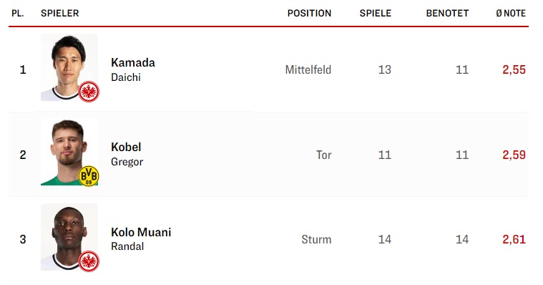Click the Sturm position in Kolo Muani's row

point(316,239)
